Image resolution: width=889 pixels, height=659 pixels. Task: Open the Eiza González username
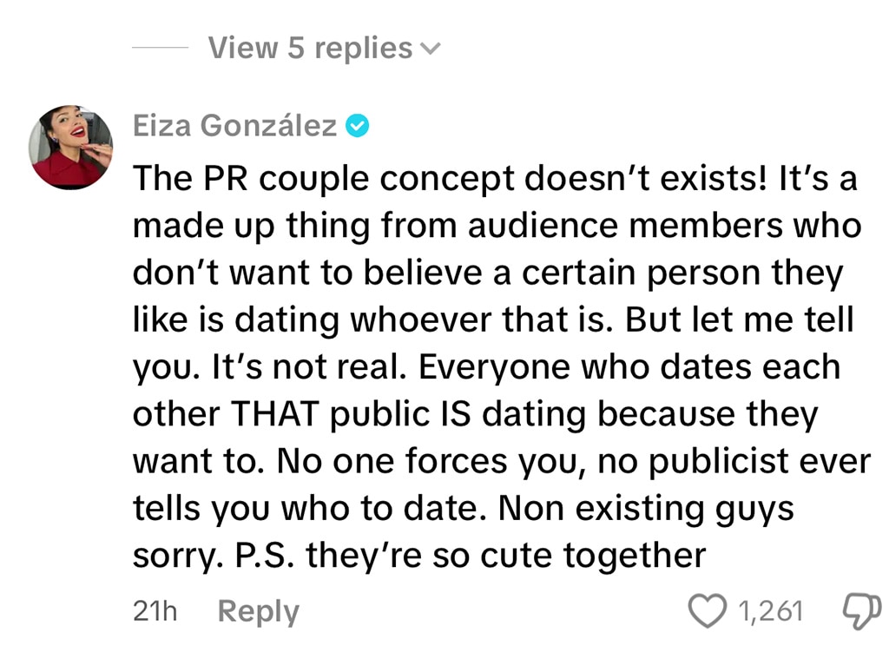tap(234, 125)
